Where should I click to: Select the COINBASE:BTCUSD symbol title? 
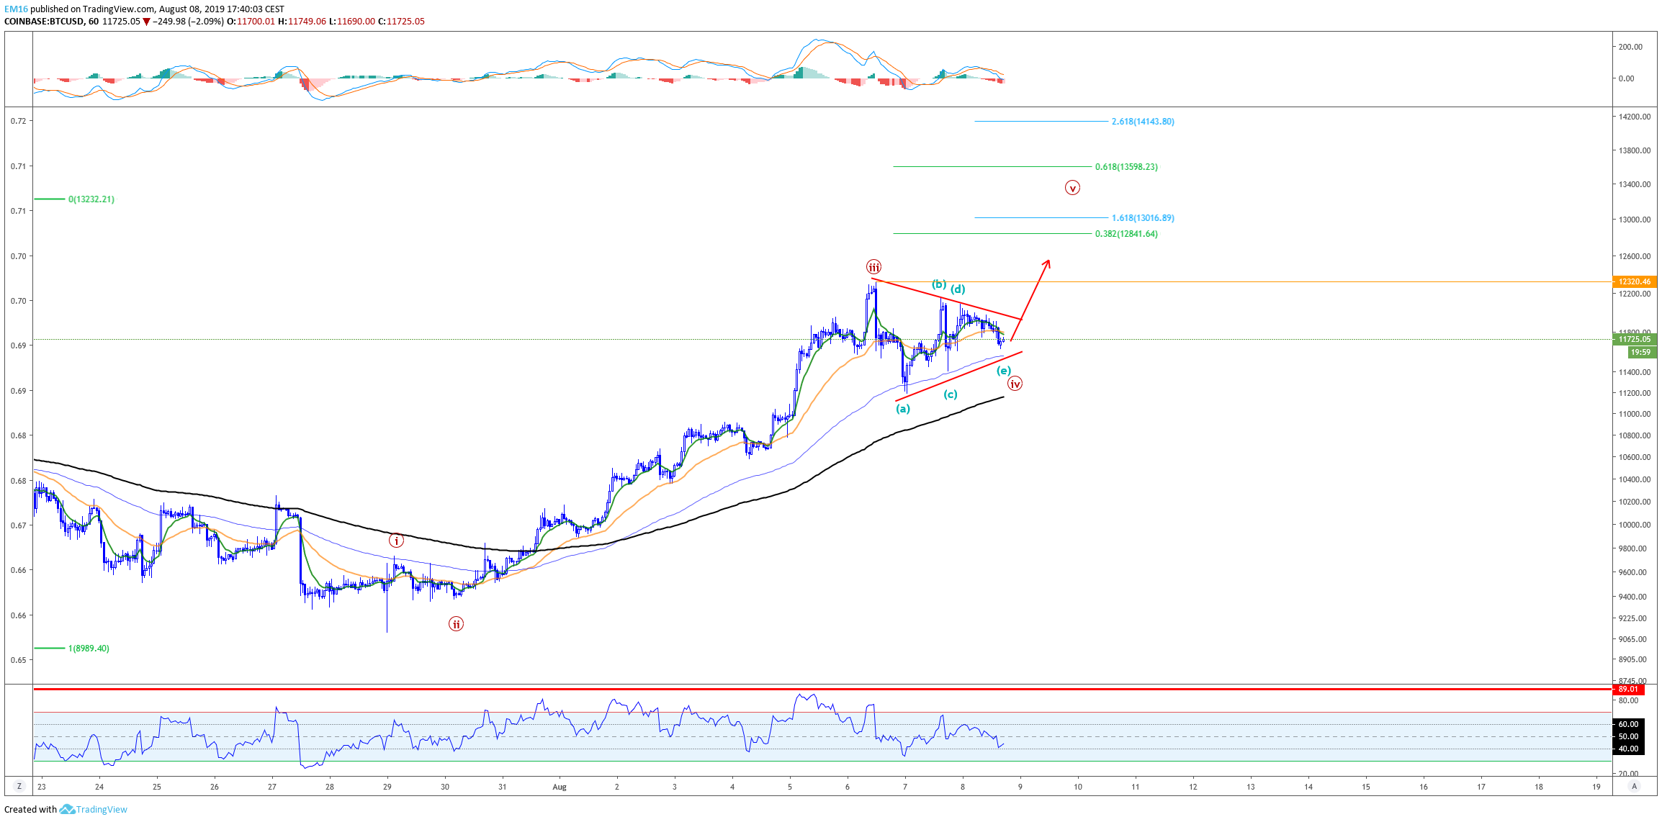click(x=45, y=22)
